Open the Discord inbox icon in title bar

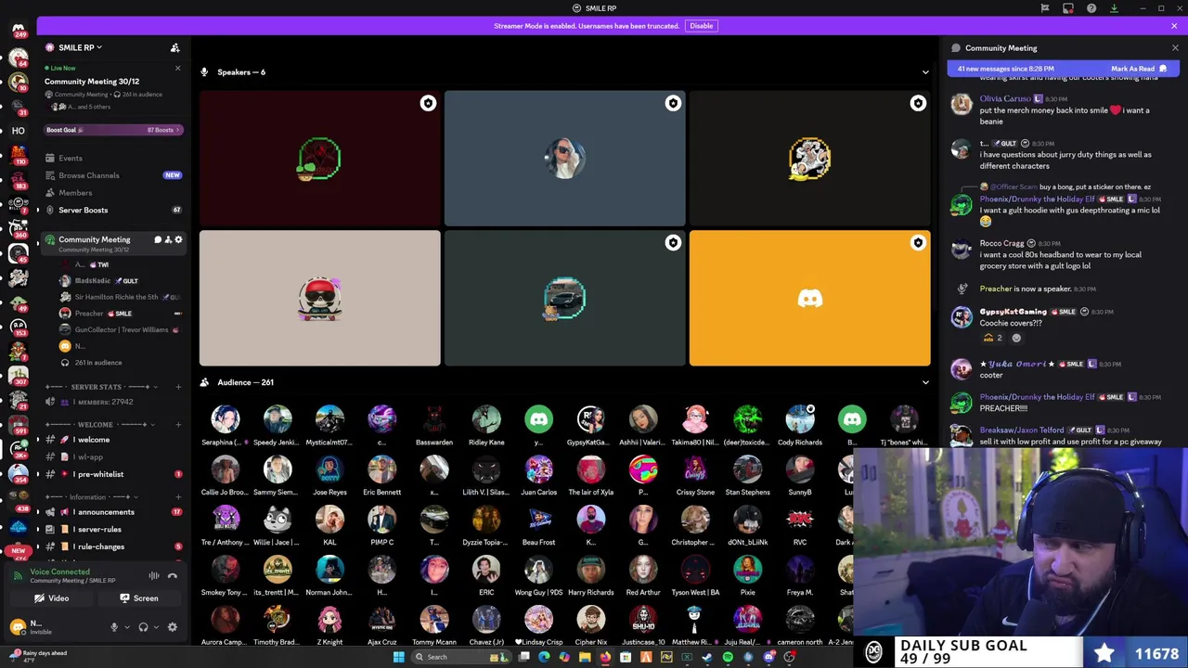(1068, 8)
